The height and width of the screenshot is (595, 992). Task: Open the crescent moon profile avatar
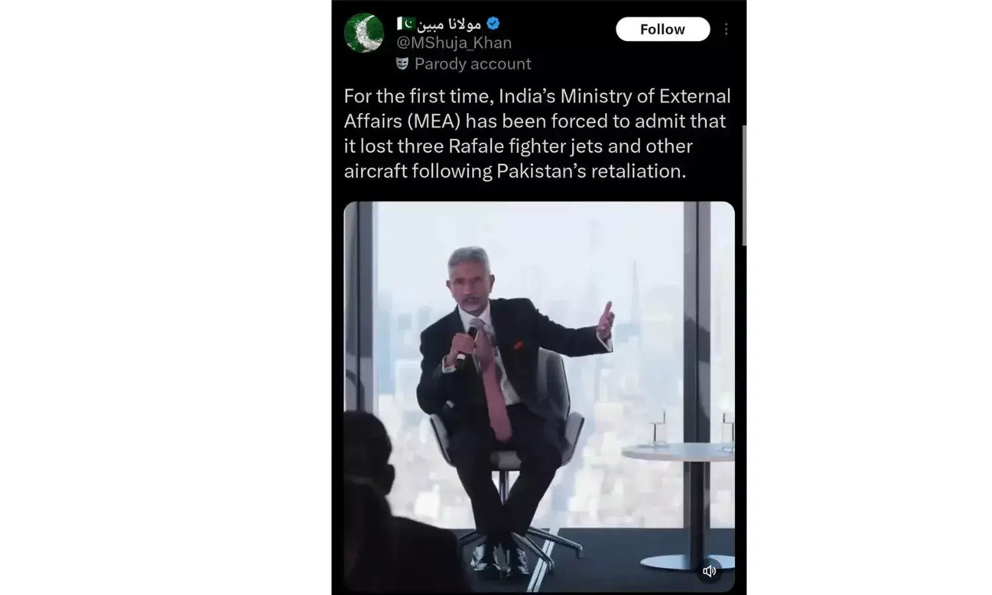coord(364,33)
